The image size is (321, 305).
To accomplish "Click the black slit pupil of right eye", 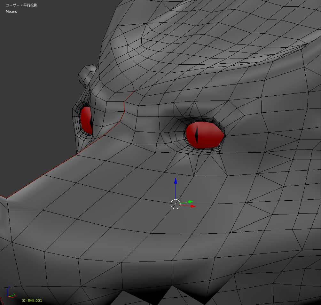I will pyautogui.click(x=197, y=135).
